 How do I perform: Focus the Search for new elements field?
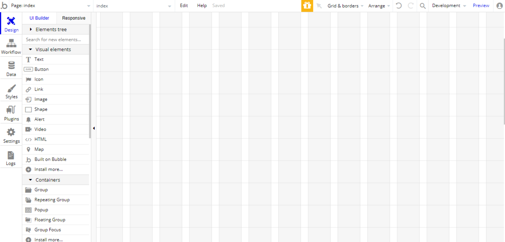(56, 39)
